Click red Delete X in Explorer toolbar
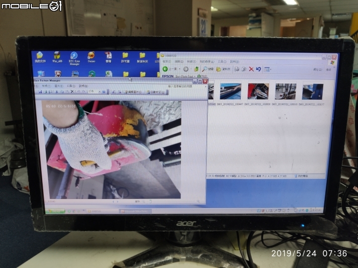The width and height of the screenshot is (358, 268). click(x=251, y=69)
